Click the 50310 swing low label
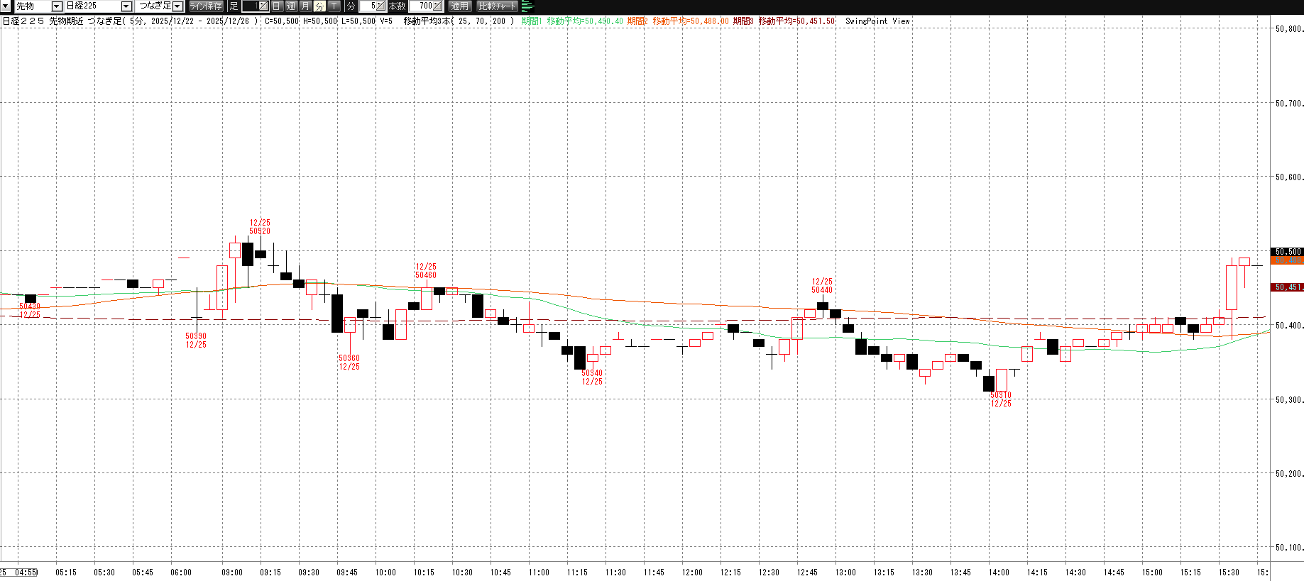Image resolution: width=1304 pixels, height=581 pixels. pyautogui.click(x=1000, y=395)
